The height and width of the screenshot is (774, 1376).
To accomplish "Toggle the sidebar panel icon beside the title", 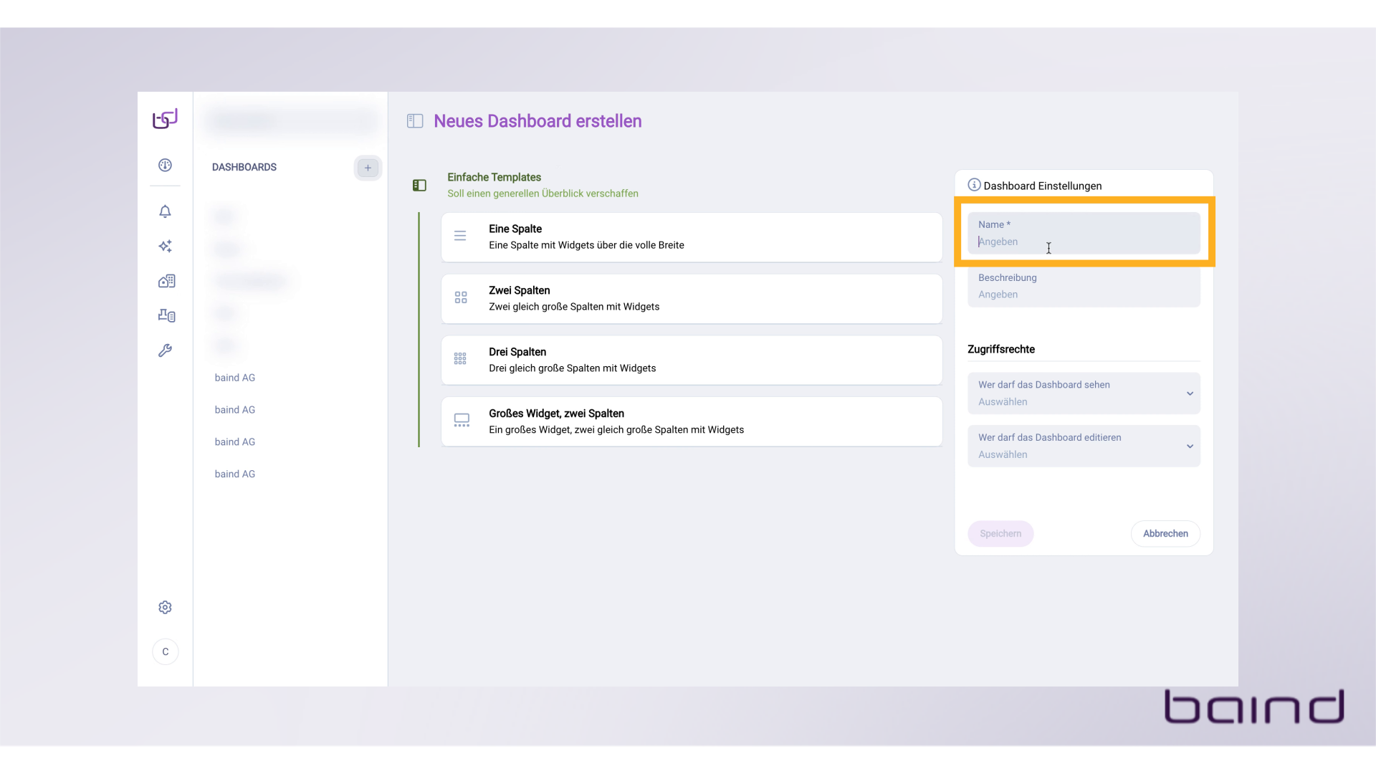I will tap(415, 121).
